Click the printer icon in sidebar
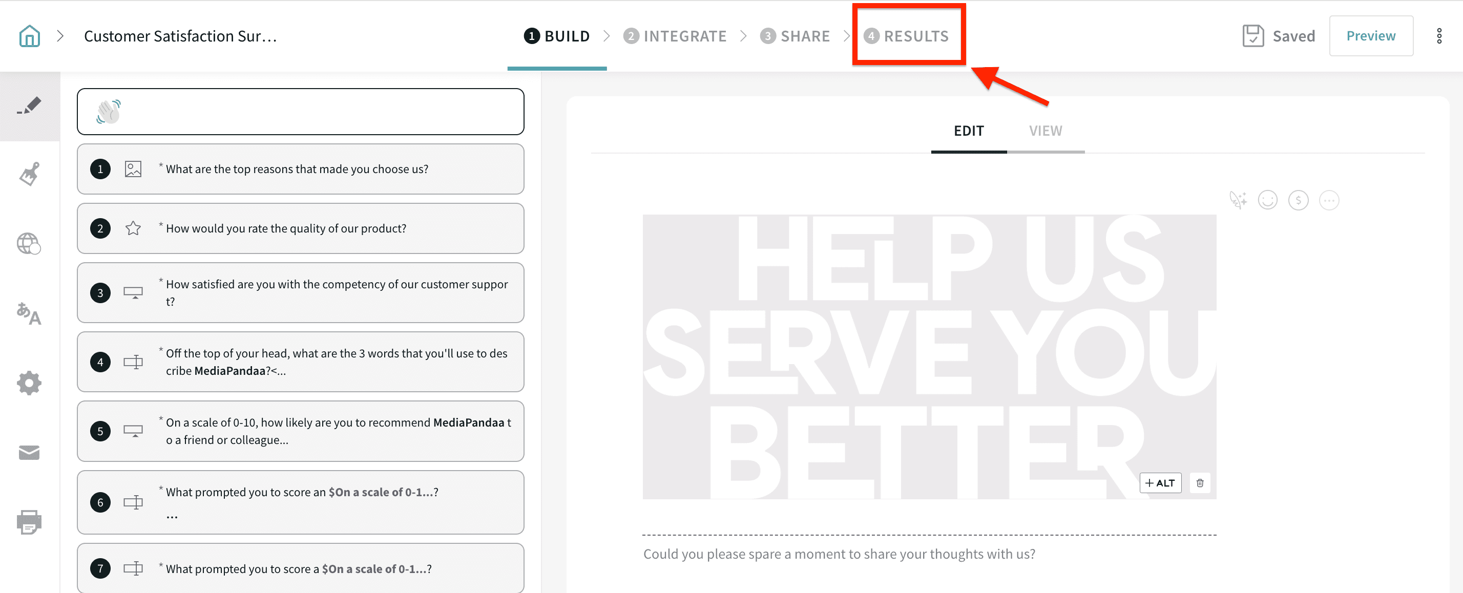The image size is (1463, 593). point(30,521)
